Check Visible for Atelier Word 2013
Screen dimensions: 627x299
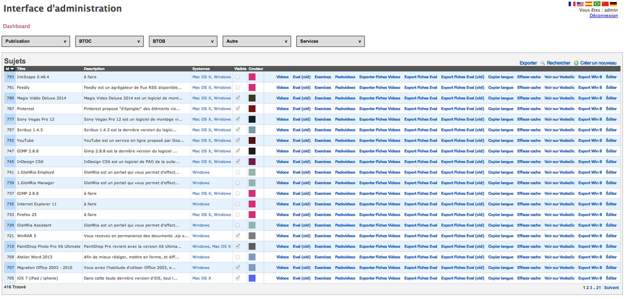point(237,257)
